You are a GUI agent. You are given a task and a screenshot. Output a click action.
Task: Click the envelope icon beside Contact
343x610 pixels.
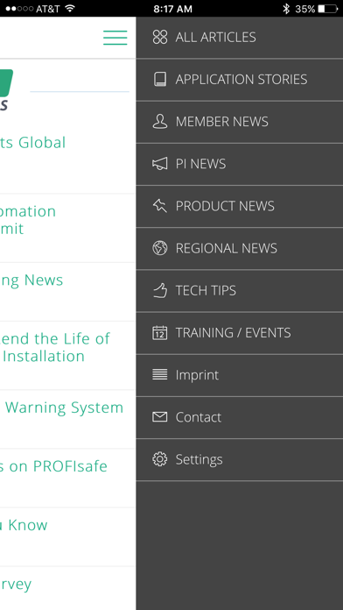(x=159, y=417)
